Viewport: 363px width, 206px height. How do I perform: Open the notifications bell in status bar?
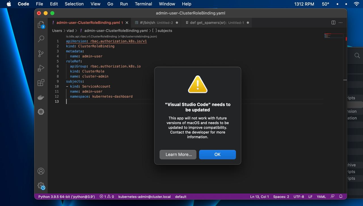point(341,196)
